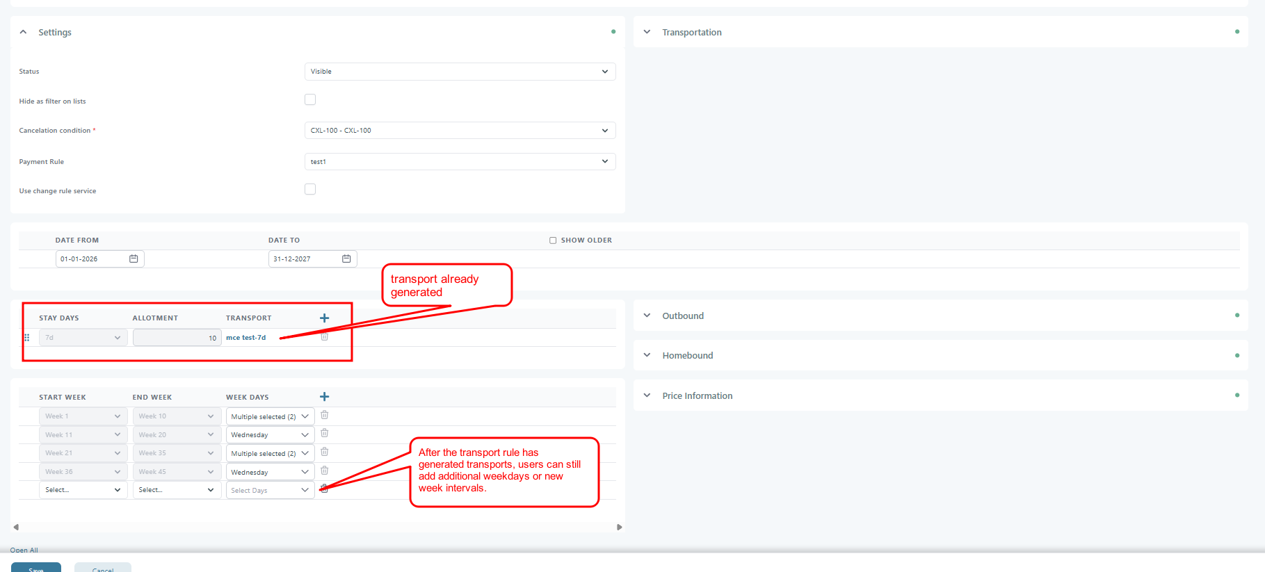Click the Allotment input field
This screenshot has height=572, width=1265.
click(x=177, y=338)
